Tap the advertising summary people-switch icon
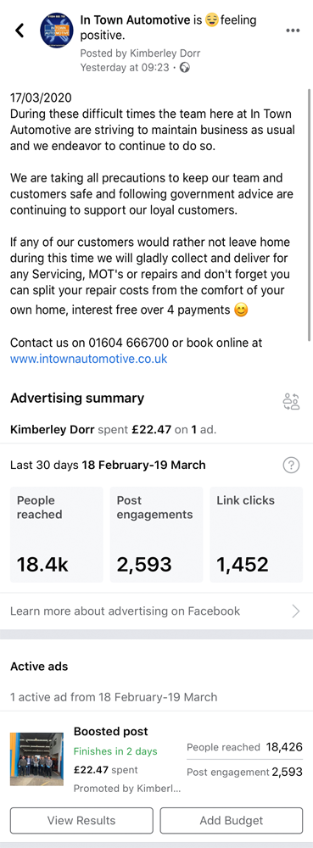This screenshot has height=848, width=313. click(x=291, y=402)
